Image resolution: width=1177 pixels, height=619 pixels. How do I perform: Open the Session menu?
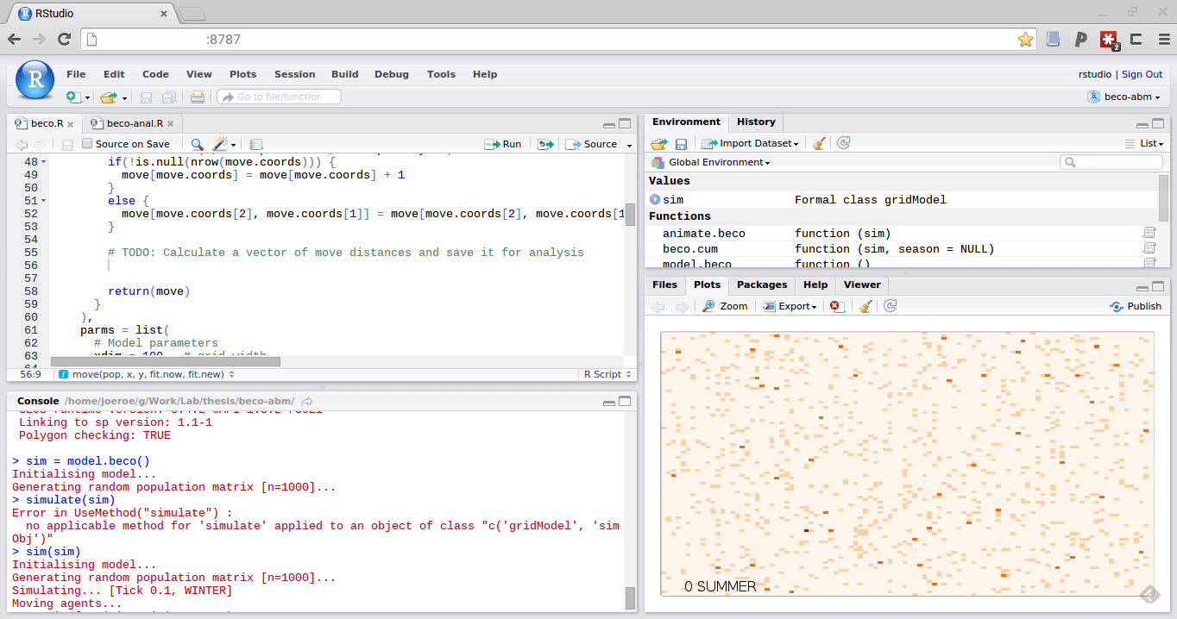point(294,74)
